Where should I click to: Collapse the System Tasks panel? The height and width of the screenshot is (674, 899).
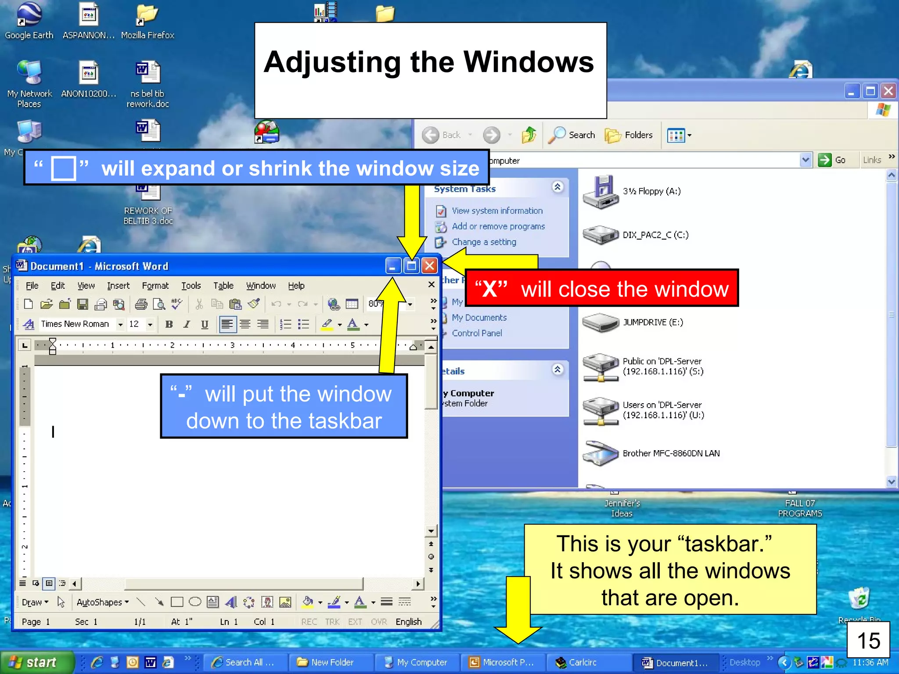pos(557,187)
